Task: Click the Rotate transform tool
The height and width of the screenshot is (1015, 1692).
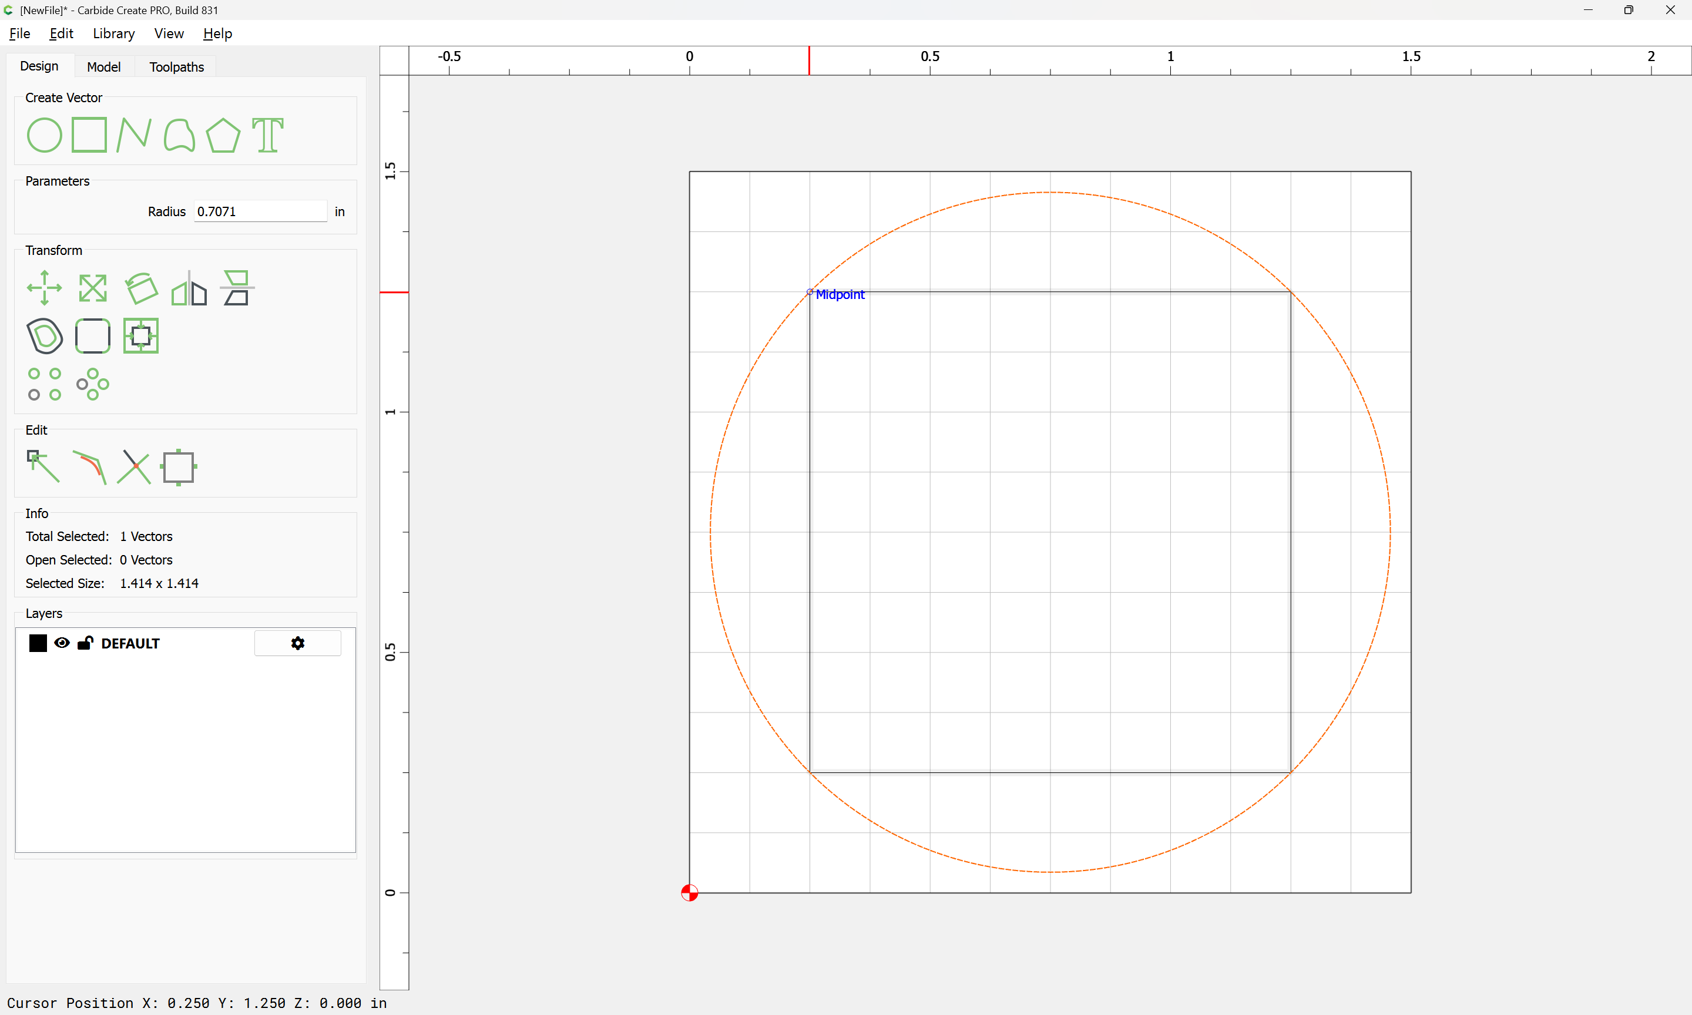Action: click(141, 288)
